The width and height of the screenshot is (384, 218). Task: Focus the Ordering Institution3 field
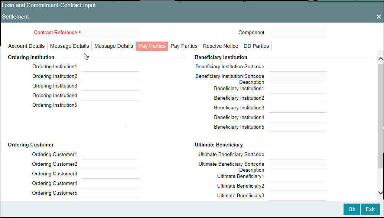[111, 86]
